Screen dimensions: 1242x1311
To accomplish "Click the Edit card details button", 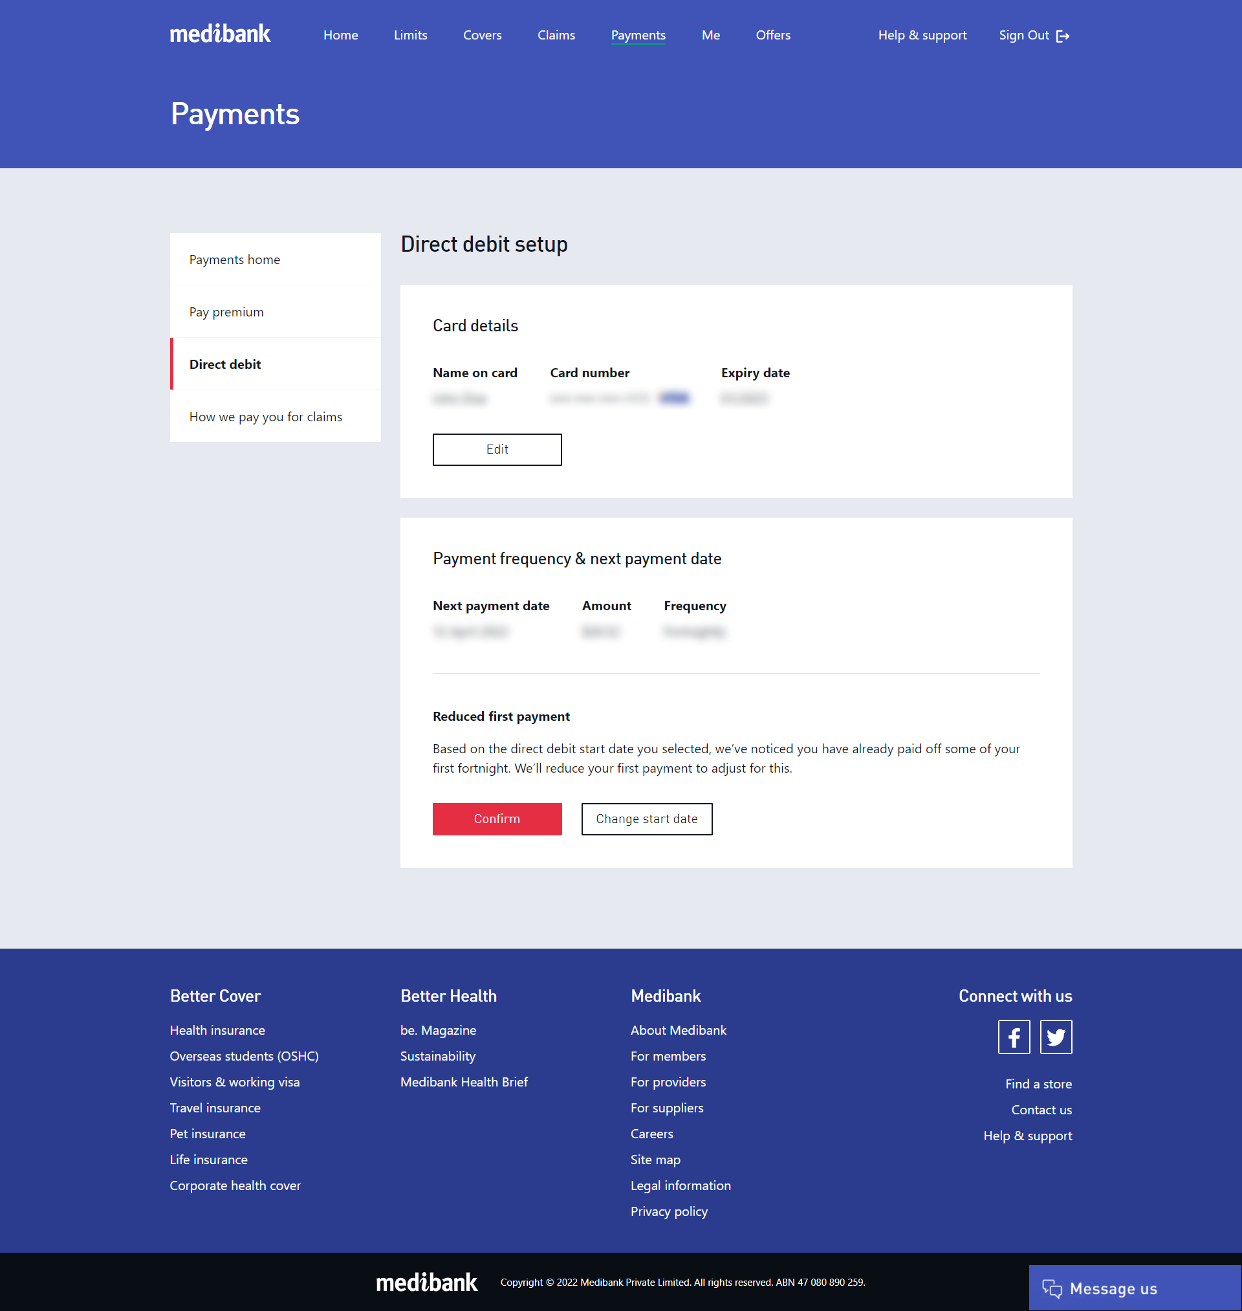I will point(497,450).
